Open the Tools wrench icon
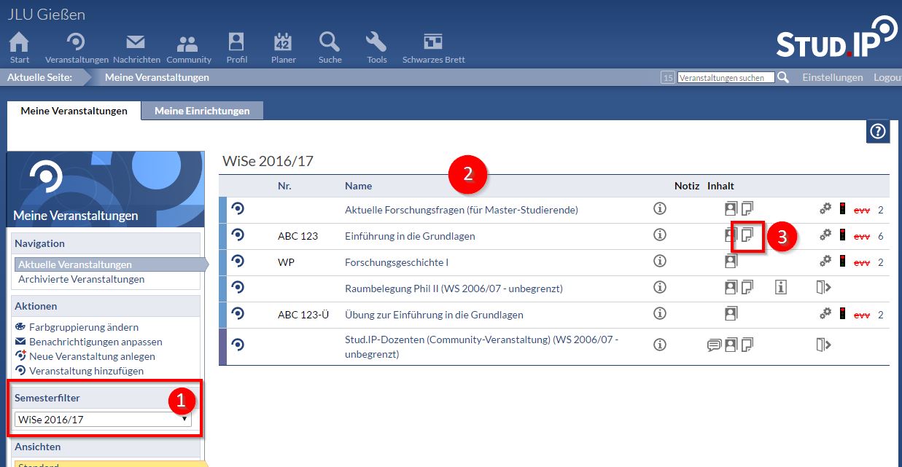902x467 pixels. 376,43
